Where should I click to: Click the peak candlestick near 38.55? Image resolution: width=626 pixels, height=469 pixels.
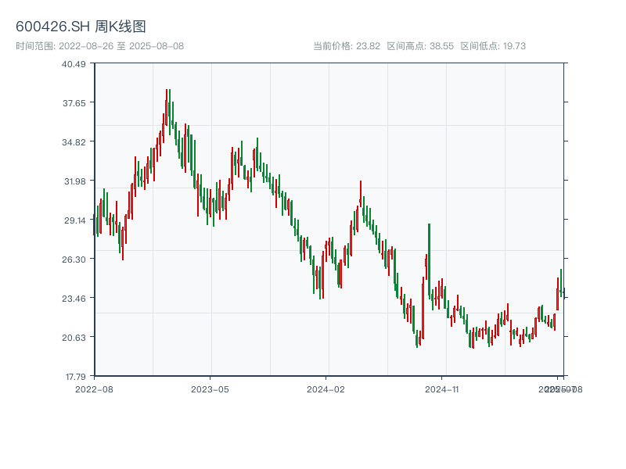[x=167, y=107]
